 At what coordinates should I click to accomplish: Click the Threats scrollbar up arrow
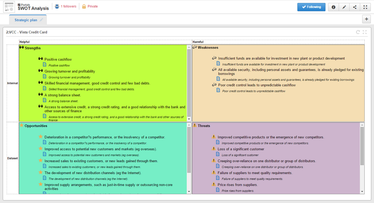(x=362, y=125)
